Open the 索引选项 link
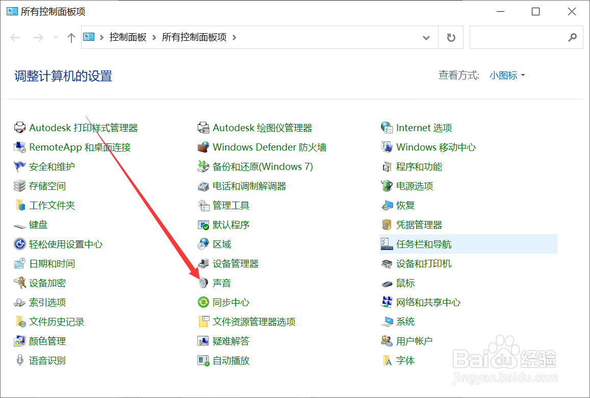This screenshot has width=590, height=398. click(x=47, y=303)
